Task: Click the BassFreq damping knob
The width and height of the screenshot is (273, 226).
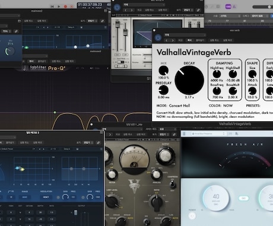Action: point(217,91)
